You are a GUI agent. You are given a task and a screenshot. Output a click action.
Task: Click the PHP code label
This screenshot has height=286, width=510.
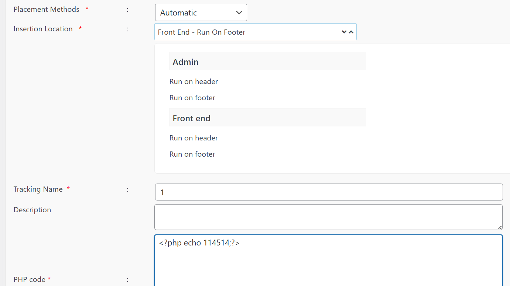(x=29, y=279)
